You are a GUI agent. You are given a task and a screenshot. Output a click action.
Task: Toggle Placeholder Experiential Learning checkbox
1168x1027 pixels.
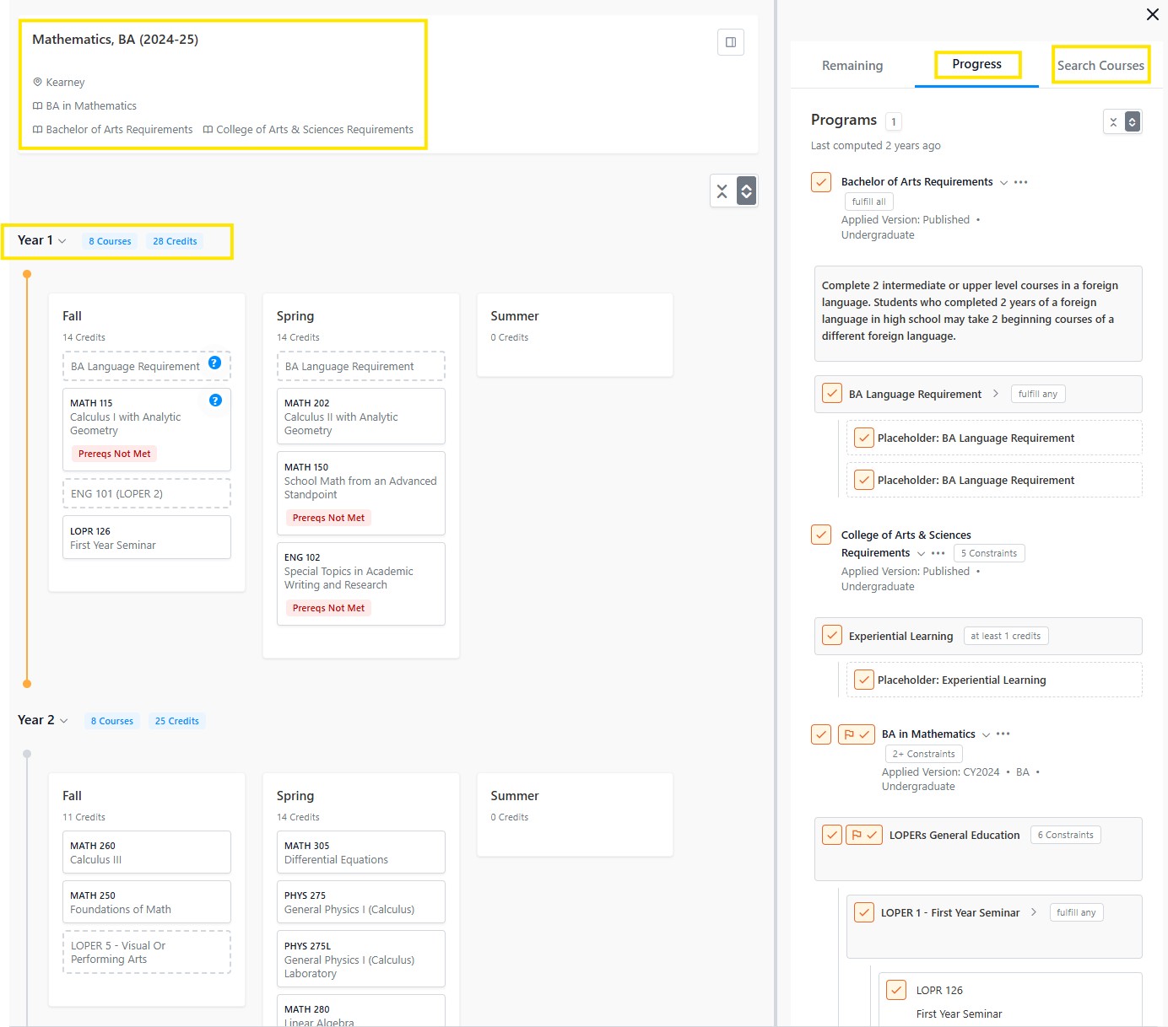pos(864,680)
